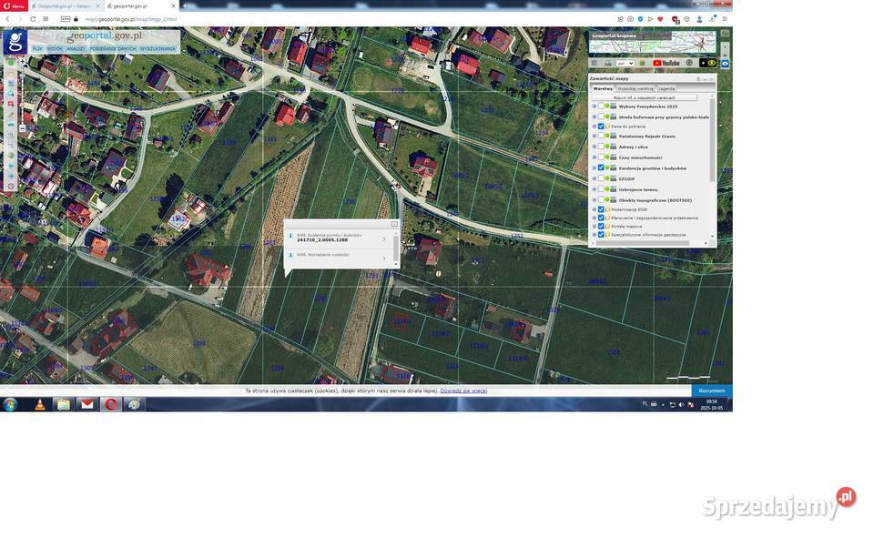Image resolution: width=874 pixels, height=537 pixels.
Task: Open the language dropdown selector
Action: click(x=625, y=63)
